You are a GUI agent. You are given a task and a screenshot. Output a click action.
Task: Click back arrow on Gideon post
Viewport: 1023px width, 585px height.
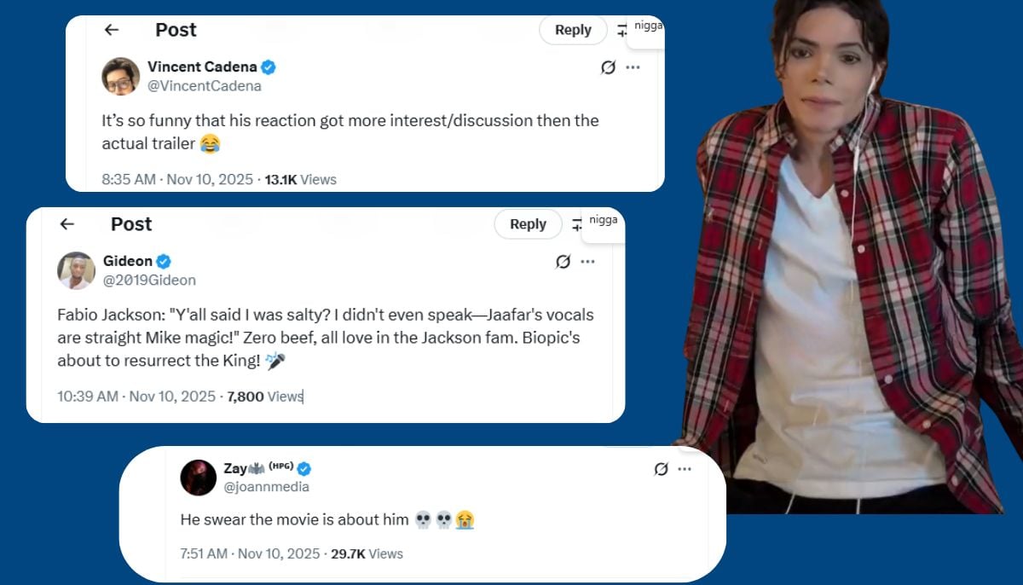[x=66, y=224]
